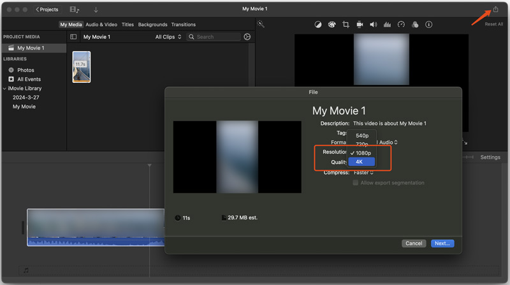Image resolution: width=510 pixels, height=285 pixels.
Task: Open the color balance tool
Action: 318,24
